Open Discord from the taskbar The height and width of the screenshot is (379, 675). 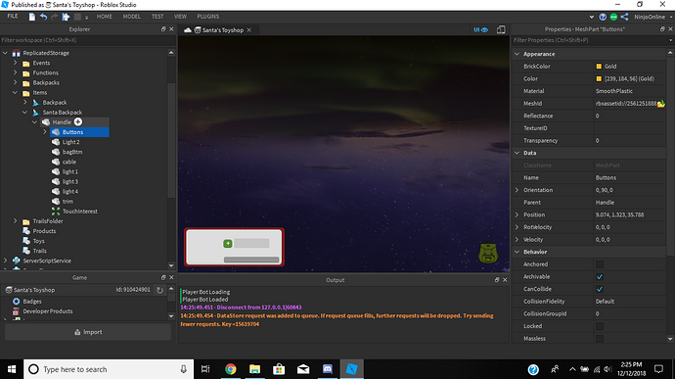pyautogui.click(x=328, y=369)
